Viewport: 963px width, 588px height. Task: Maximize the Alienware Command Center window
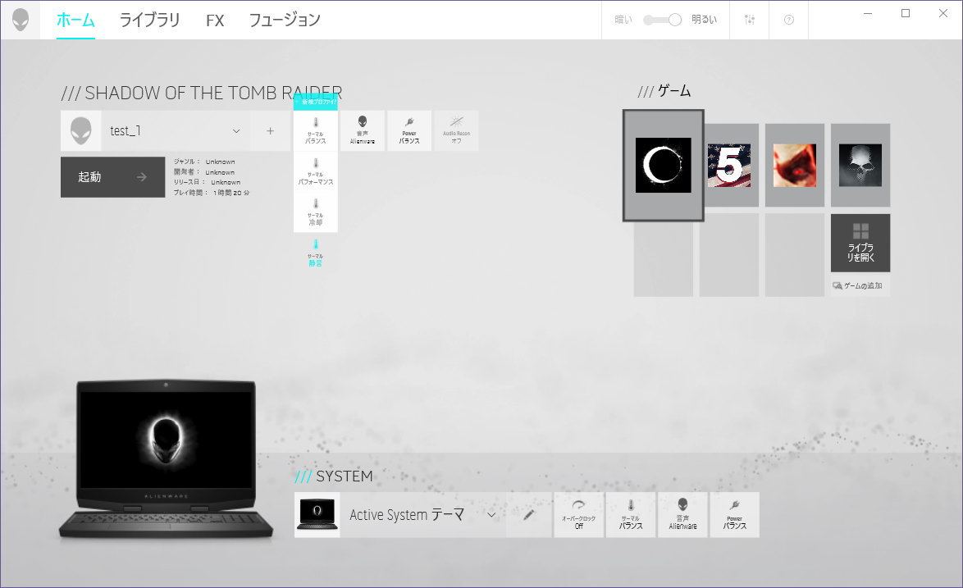click(906, 13)
